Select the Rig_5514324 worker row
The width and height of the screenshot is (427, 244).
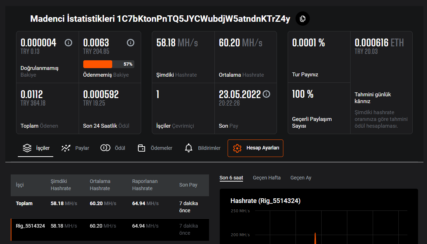point(110,230)
